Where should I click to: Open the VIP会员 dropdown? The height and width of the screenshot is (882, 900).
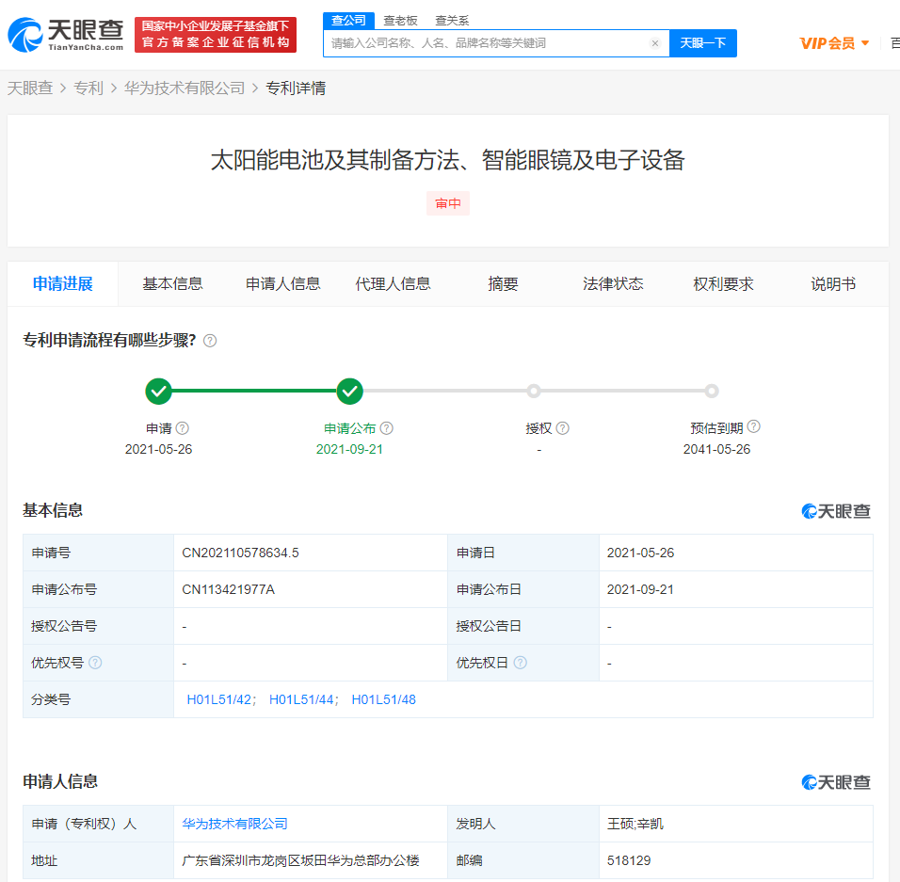click(x=834, y=43)
